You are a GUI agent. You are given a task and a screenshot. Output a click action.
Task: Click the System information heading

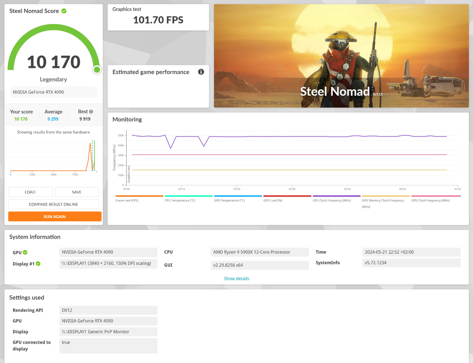click(35, 237)
